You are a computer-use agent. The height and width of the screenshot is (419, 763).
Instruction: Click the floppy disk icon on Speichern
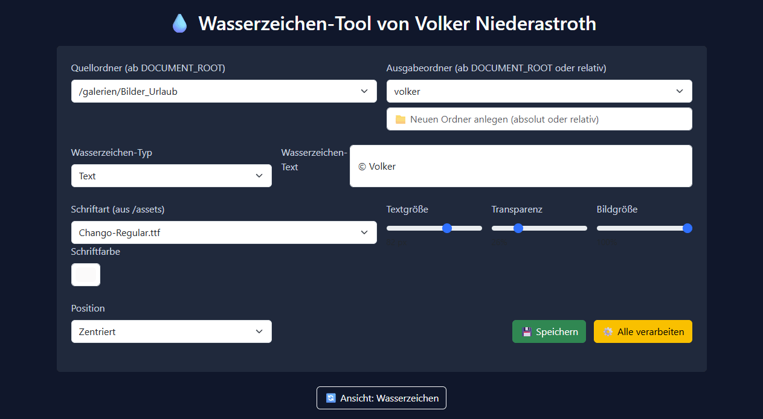click(x=527, y=331)
